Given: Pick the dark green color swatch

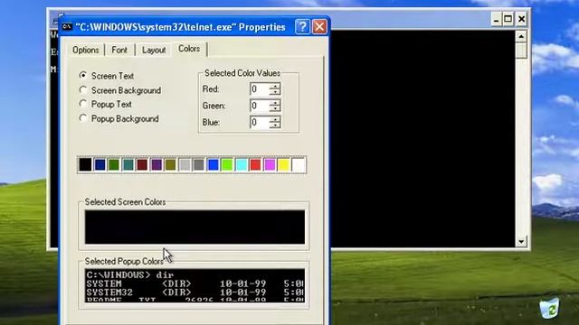Looking at the screenshot, I should point(114,164).
